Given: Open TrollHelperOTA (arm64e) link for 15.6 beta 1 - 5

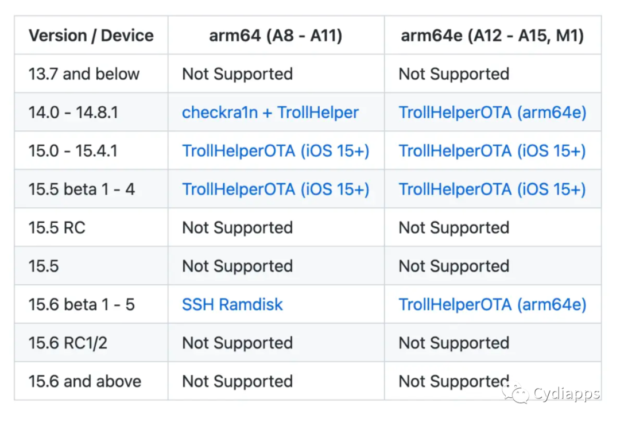Looking at the screenshot, I should [x=493, y=304].
